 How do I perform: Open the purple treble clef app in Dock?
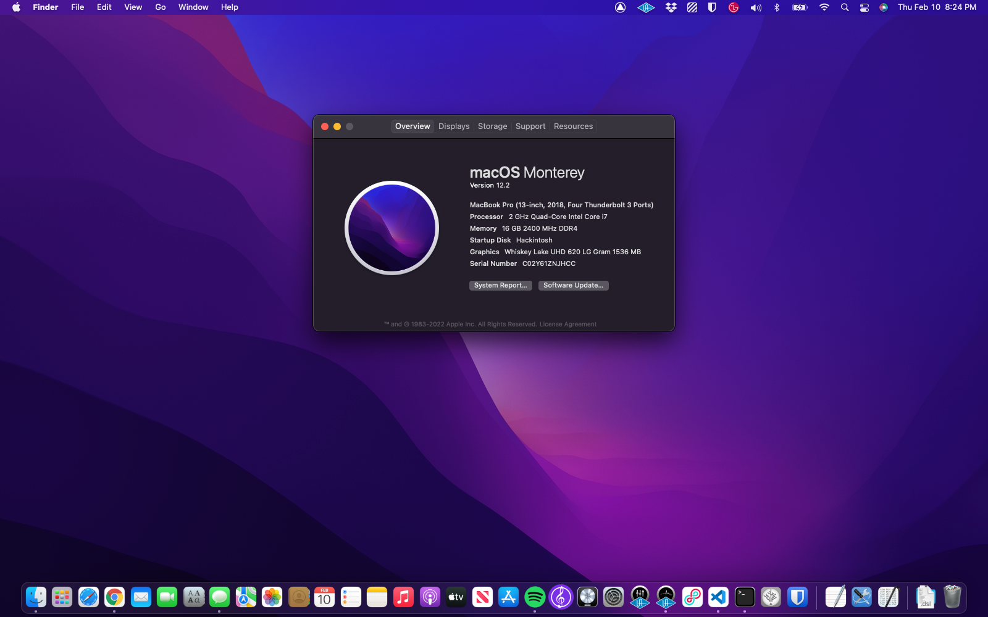561,597
